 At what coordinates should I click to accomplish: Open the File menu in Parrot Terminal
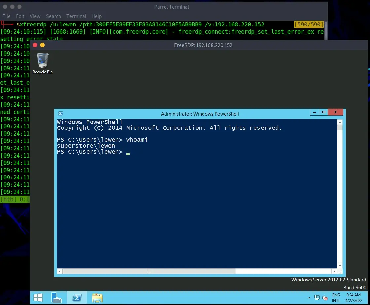tap(6, 16)
